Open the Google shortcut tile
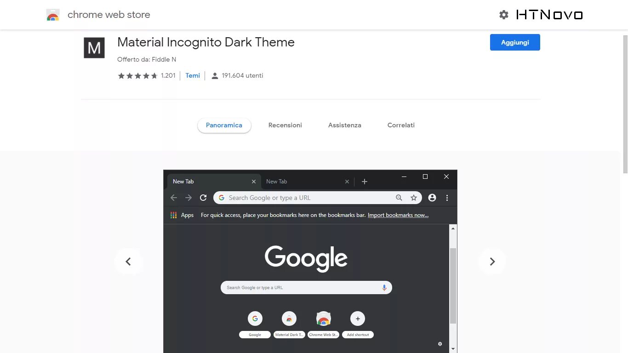Image resolution: width=628 pixels, height=353 pixels. [x=255, y=325]
